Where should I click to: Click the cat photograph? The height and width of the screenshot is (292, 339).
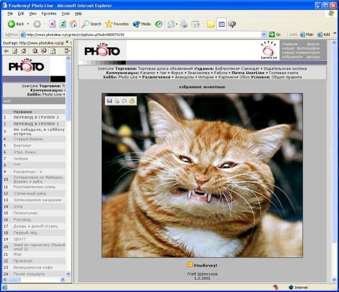pyautogui.click(x=202, y=175)
